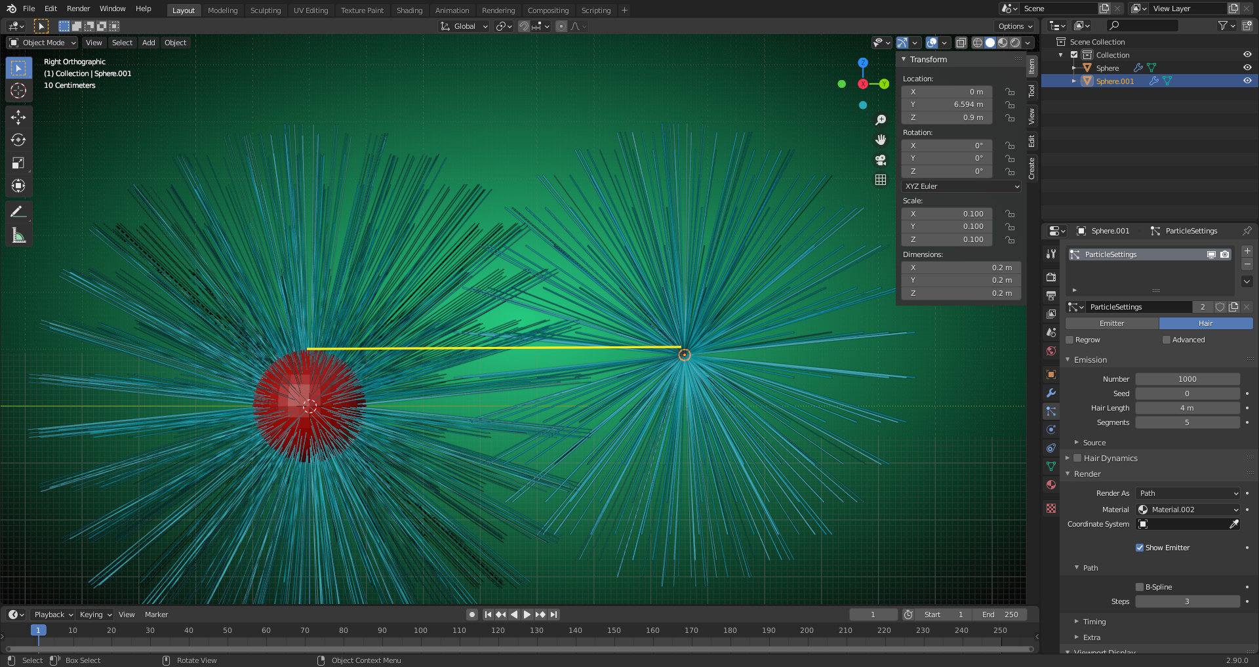Open the Render As dropdown
Image resolution: width=1259 pixels, height=667 pixels.
(x=1188, y=493)
